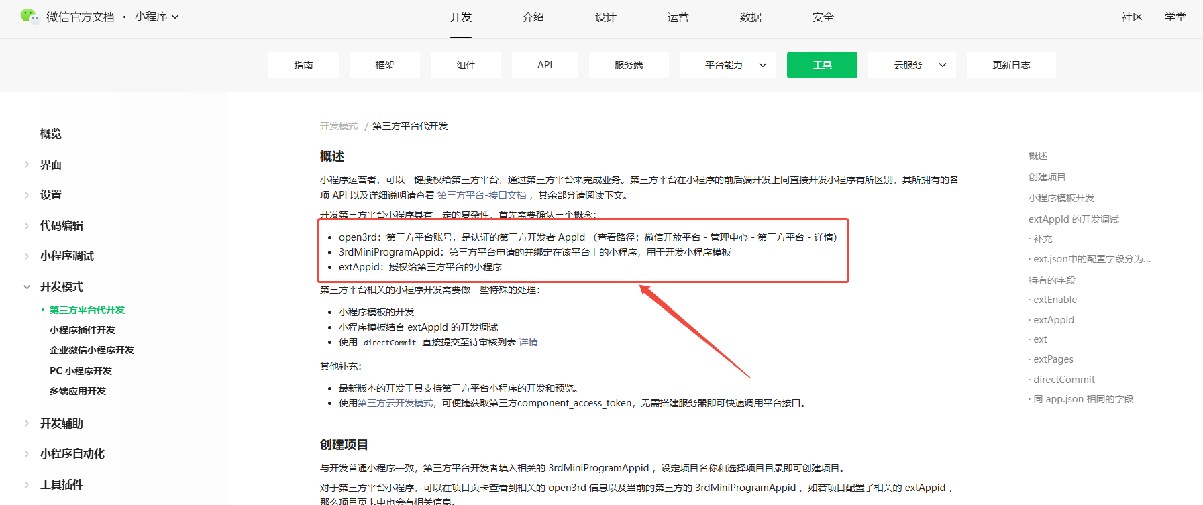Jump to extAppid in the outline

1053,320
